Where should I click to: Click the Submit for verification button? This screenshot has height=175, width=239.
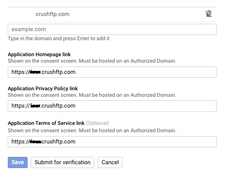[x=63, y=162]
